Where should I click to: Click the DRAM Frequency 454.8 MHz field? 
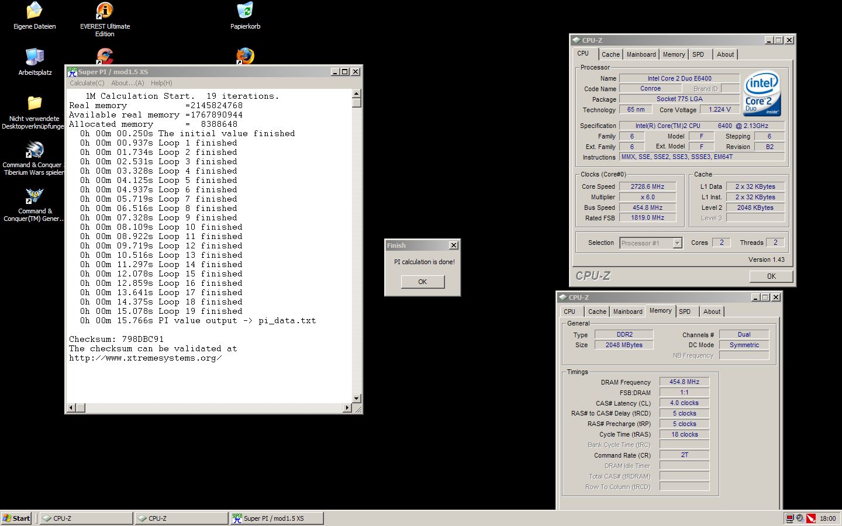click(x=684, y=382)
